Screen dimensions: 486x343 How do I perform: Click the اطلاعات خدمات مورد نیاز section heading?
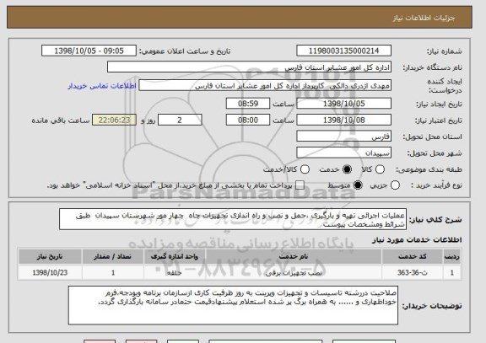[417, 239]
